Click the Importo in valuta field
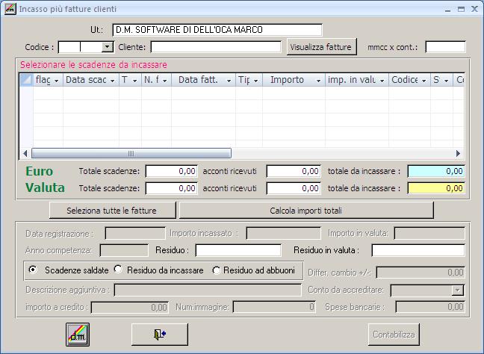 point(429,233)
